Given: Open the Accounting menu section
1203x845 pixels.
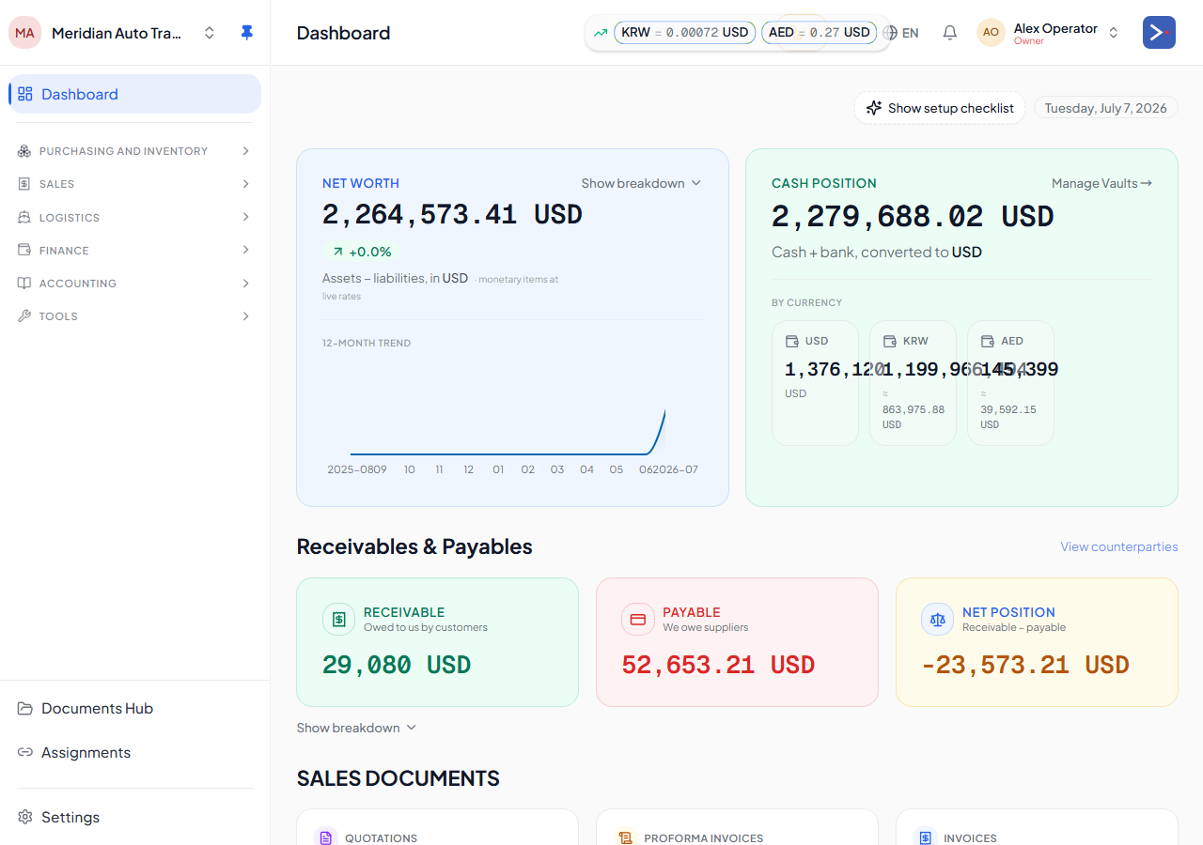Looking at the screenshot, I should click(x=134, y=283).
